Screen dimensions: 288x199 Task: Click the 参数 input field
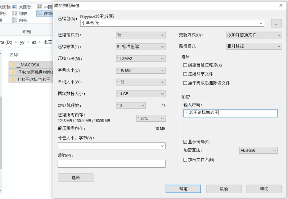(x=112, y=164)
